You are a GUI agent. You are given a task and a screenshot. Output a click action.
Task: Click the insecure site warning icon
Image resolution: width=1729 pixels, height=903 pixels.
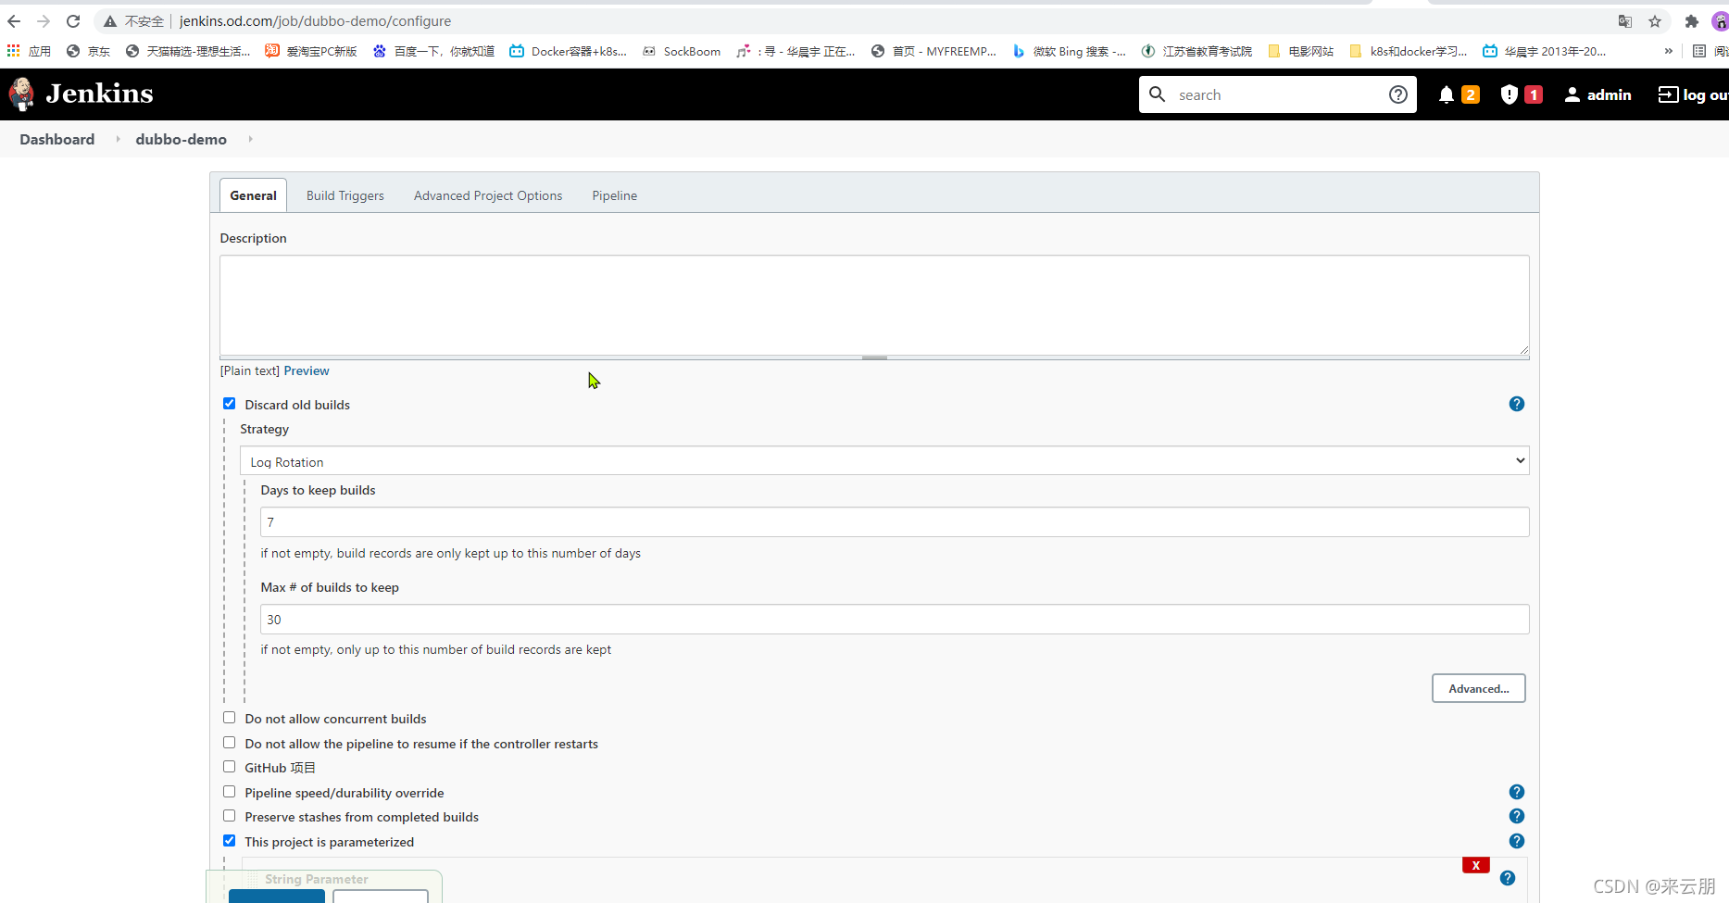coord(110,21)
